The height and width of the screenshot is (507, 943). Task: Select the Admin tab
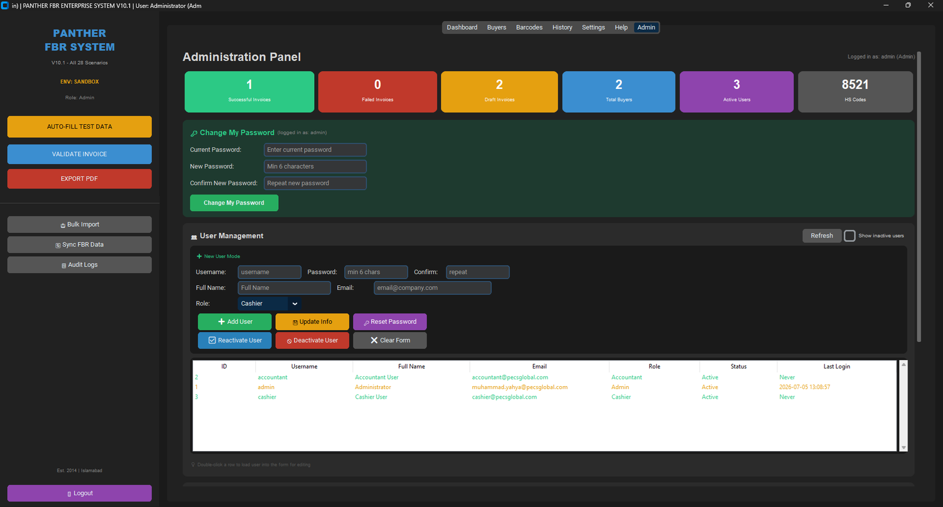pyautogui.click(x=646, y=28)
